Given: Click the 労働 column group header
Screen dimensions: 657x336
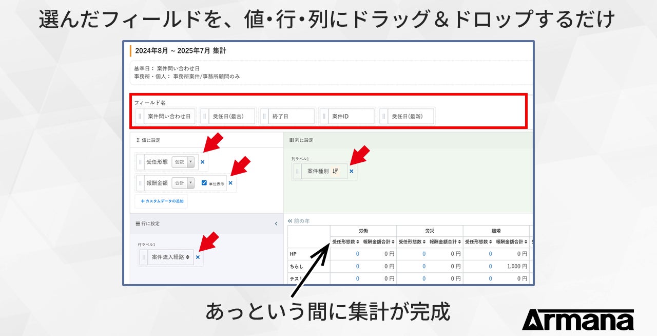Looking at the screenshot, I should 363,231.
